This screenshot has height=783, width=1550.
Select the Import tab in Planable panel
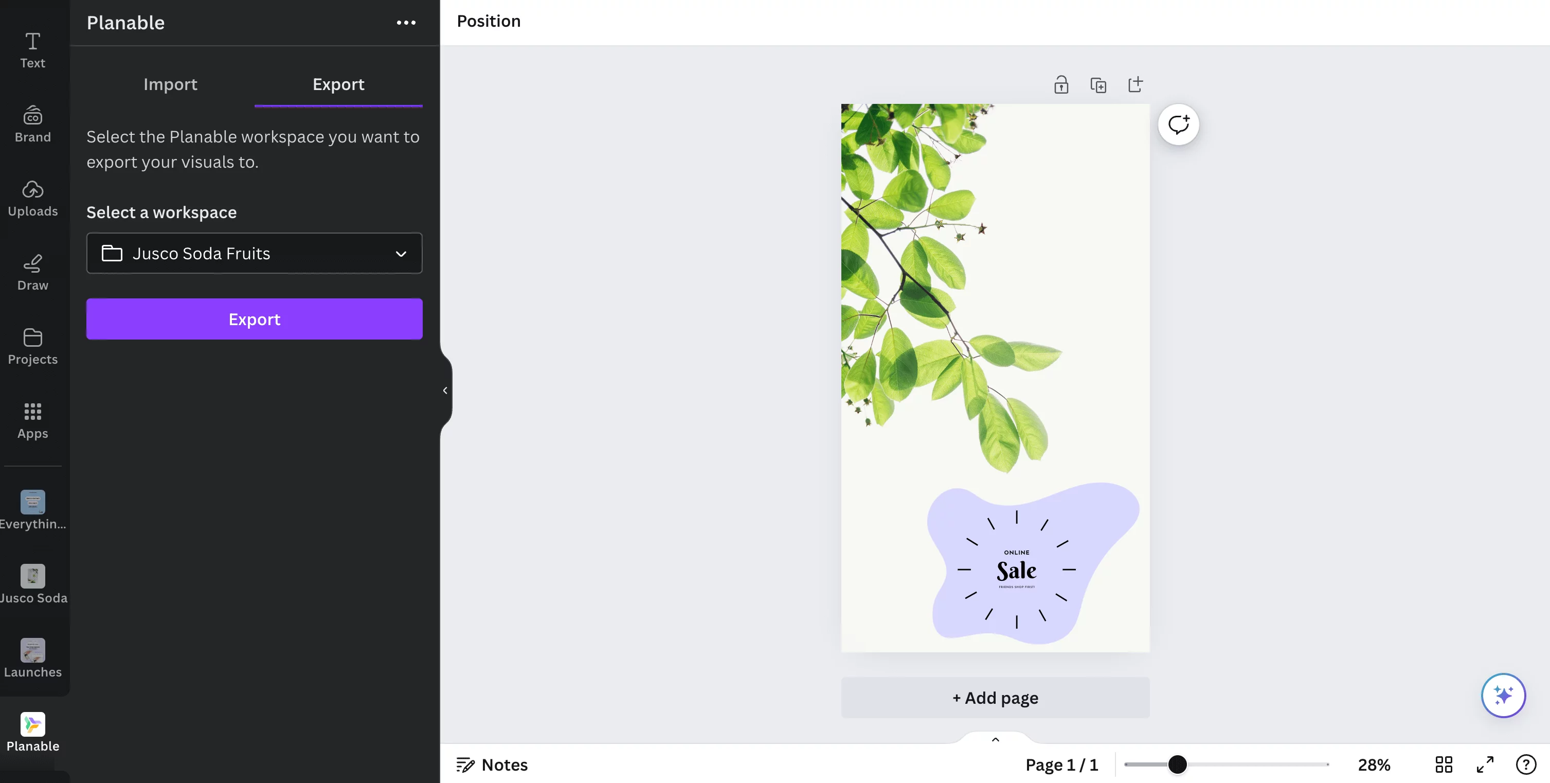pyautogui.click(x=170, y=83)
